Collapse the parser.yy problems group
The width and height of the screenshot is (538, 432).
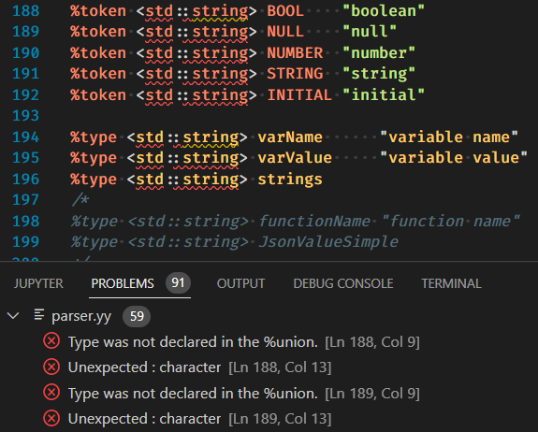pos(13,315)
